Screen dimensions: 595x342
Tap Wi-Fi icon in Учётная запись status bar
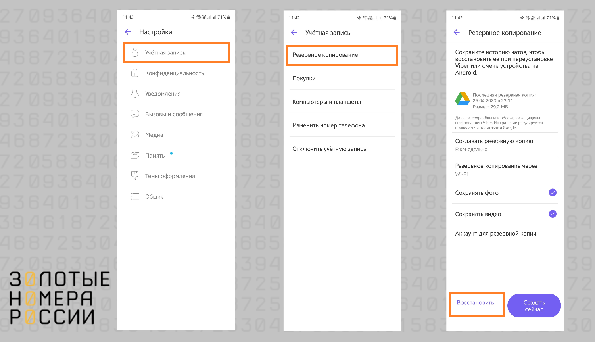click(x=365, y=18)
